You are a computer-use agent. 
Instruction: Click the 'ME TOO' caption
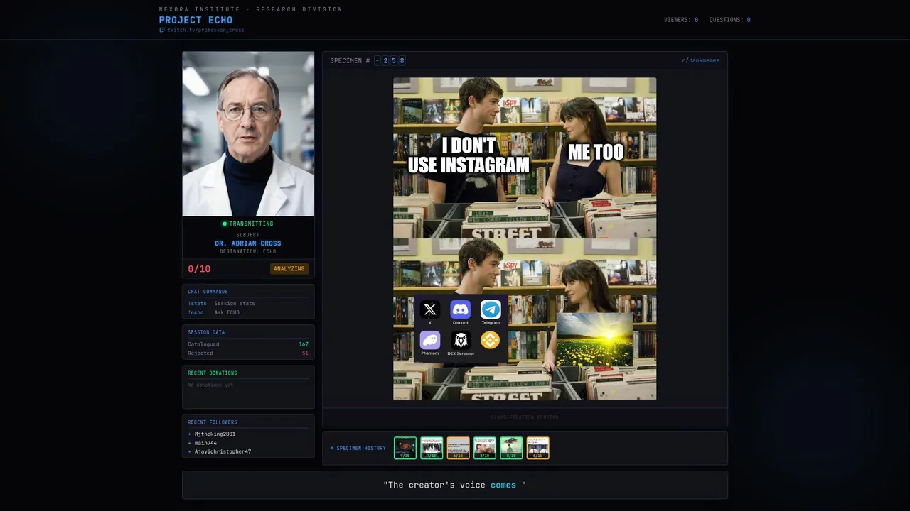[x=596, y=152]
